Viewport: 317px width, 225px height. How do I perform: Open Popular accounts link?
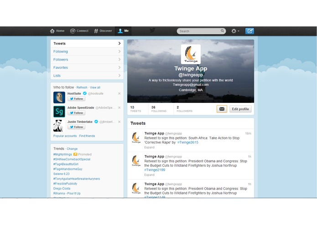click(x=65, y=136)
